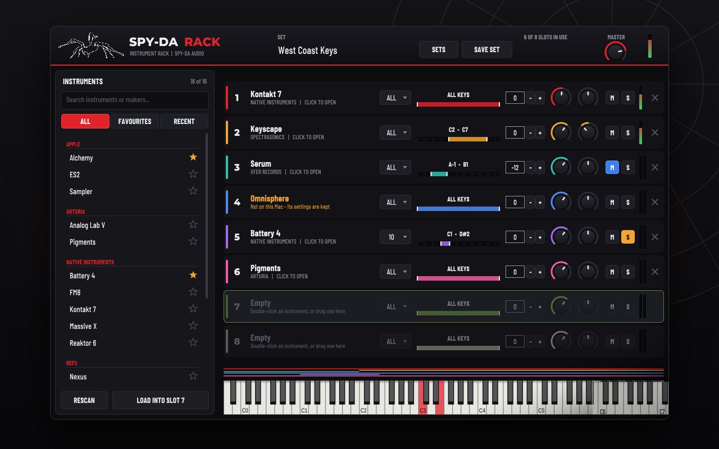Star the Nexus instrument
Image resolution: width=719 pixels, height=449 pixels.
tap(193, 376)
